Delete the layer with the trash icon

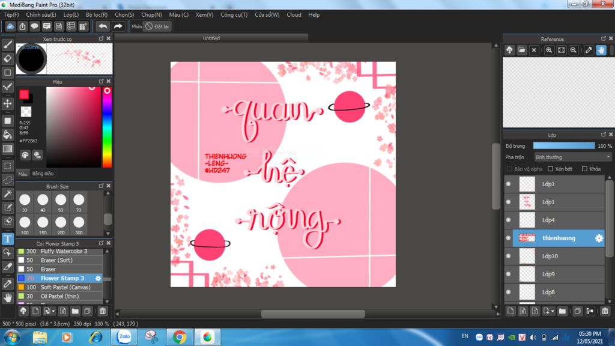tap(605, 311)
